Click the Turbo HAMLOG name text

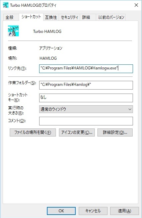point(47,32)
